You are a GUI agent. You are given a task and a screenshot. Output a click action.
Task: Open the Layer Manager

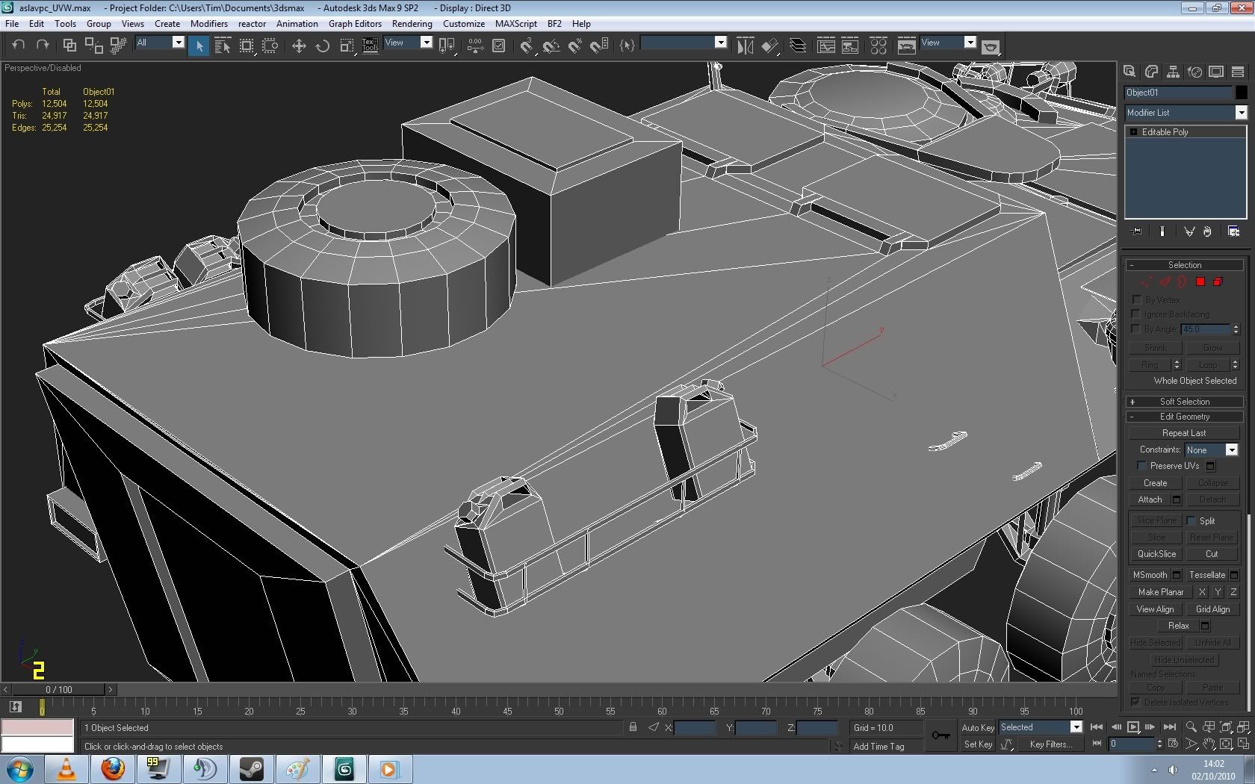[798, 46]
